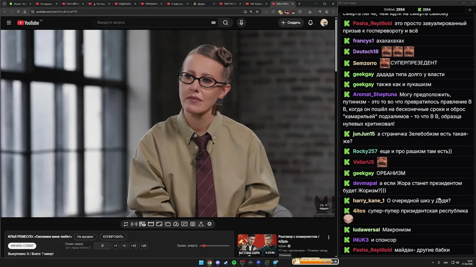Open Telegram from the taskbar

(276, 263)
